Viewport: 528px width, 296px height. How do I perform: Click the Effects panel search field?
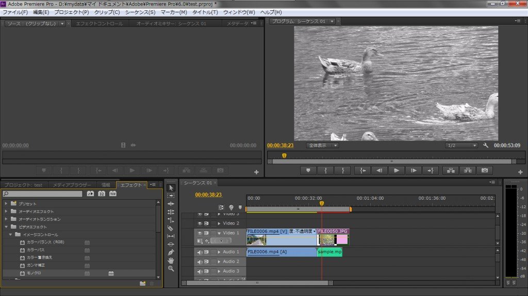tap(42, 194)
